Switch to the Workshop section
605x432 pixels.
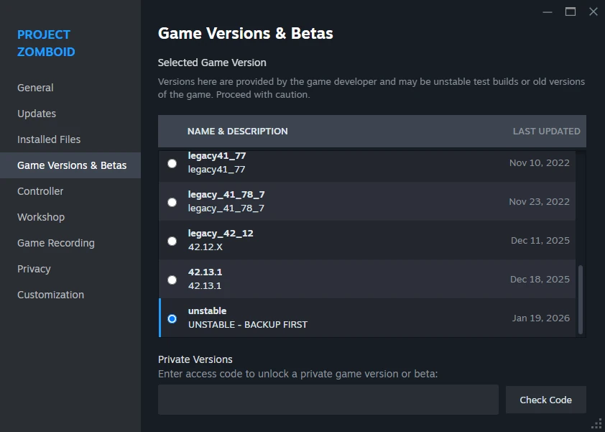tap(41, 217)
